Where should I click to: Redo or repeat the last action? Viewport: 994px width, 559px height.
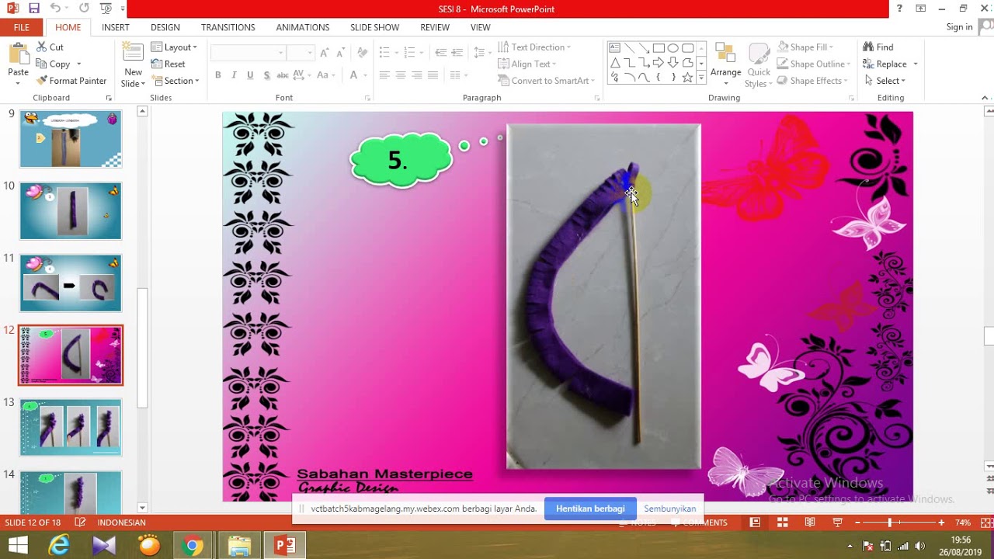click(84, 9)
